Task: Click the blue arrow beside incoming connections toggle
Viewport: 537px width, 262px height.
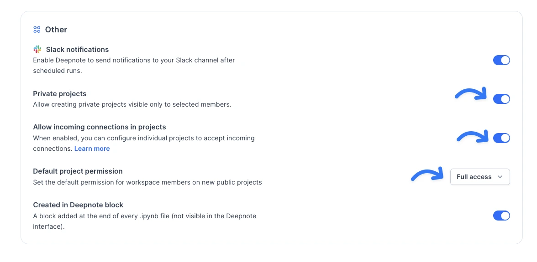Action: (x=474, y=136)
